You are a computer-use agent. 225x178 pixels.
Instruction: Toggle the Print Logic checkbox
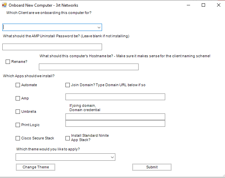click(18, 125)
